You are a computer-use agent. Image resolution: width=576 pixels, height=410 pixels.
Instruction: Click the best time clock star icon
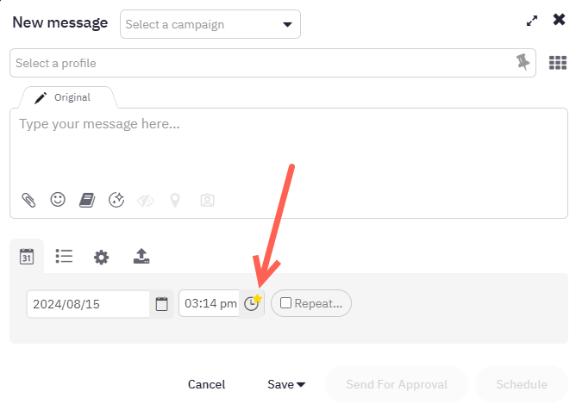[253, 303]
